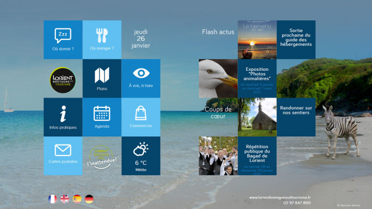Click the Lorient Bretagne Sud Tourisme logo
The height and width of the screenshot is (209, 372).
pyautogui.click(x=63, y=80)
